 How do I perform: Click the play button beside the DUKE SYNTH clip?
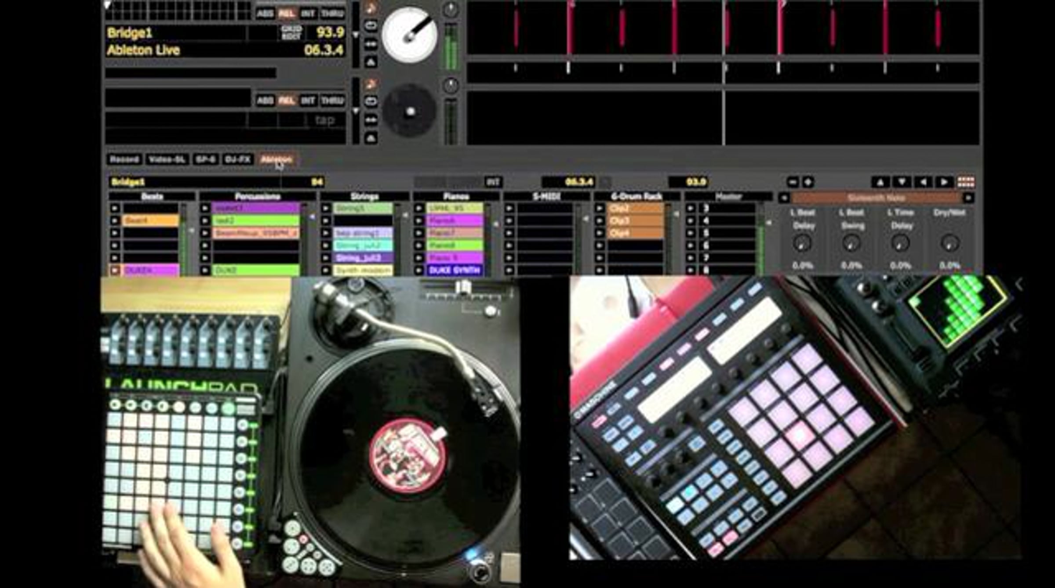[418, 271]
